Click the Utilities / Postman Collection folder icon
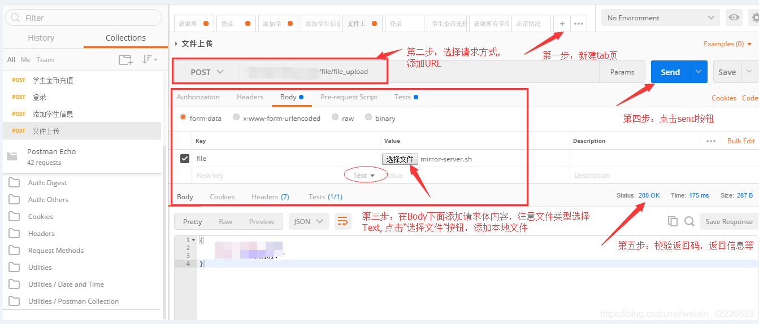 [14, 301]
